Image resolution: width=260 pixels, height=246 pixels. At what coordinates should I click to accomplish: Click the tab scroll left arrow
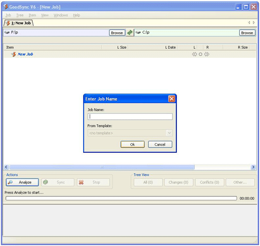point(249,23)
